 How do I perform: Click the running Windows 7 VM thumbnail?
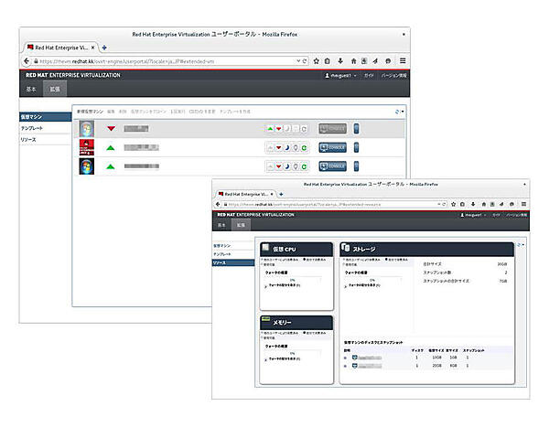pyautogui.click(x=87, y=166)
